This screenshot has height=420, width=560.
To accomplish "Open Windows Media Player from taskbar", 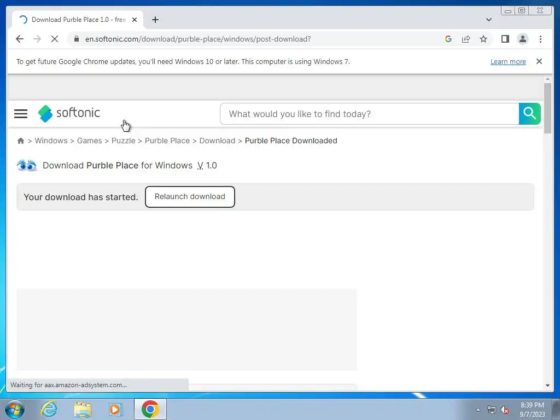I will point(115,409).
